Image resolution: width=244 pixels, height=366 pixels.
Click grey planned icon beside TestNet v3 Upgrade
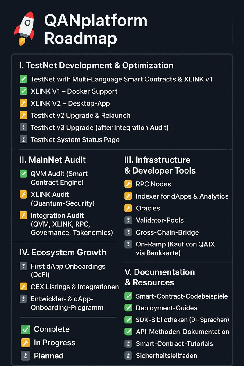[x=23, y=127]
